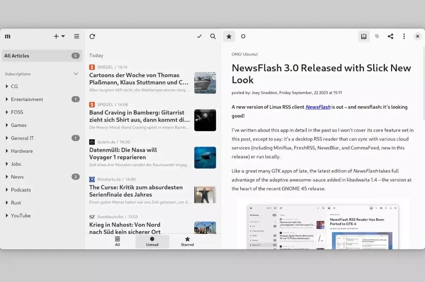Expand the News folder triangle
Image resolution: width=425 pixels, height=282 pixels.
7,177
